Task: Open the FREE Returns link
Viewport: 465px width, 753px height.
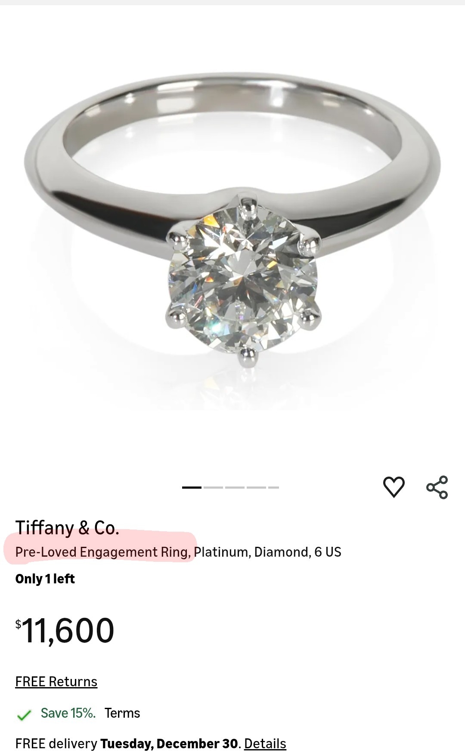Action: point(56,682)
